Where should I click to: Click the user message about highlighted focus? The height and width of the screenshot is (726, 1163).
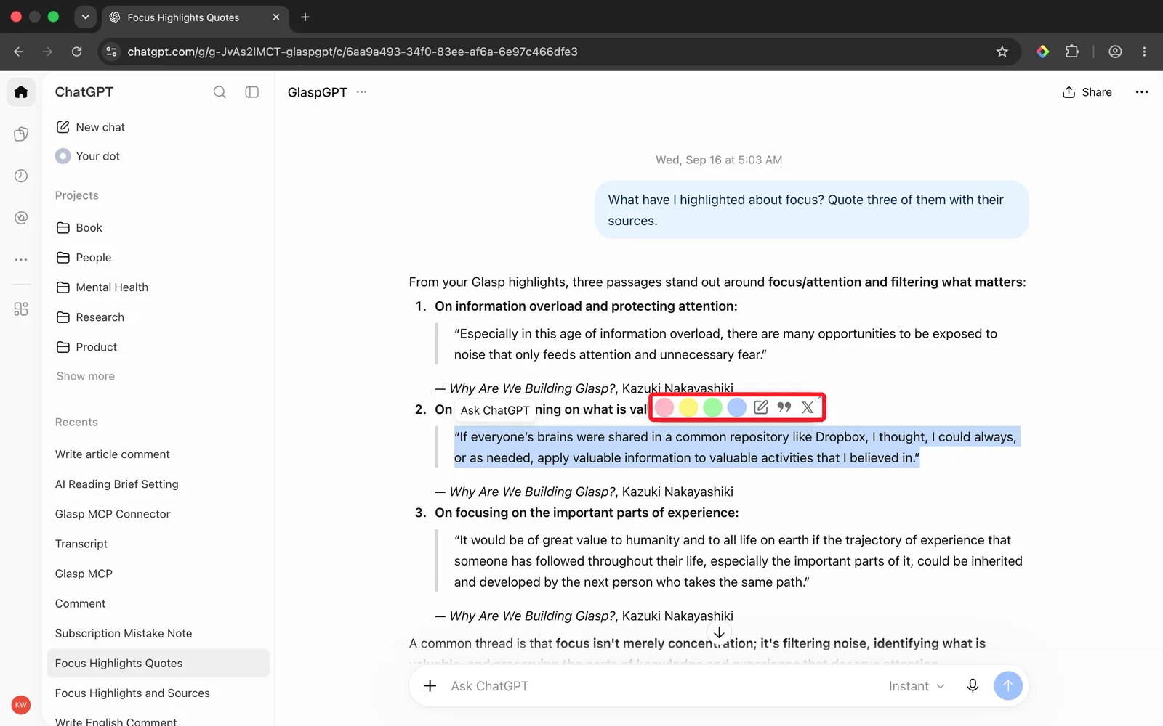[x=812, y=210]
